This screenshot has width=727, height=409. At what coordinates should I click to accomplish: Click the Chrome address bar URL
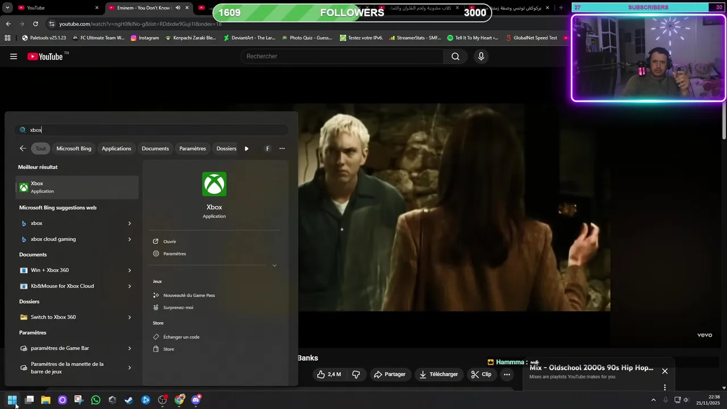(x=140, y=24)
